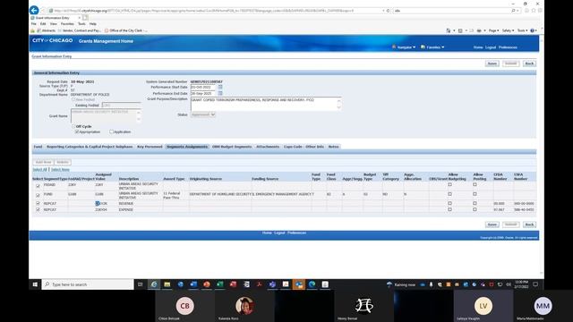The image size is (573, 322).
Task: Toggle Allow Budgeting for FEDAID row
Action: coord(449,185)
